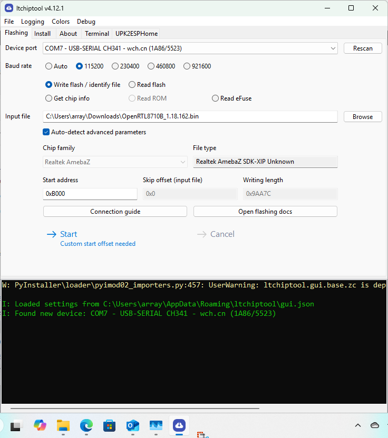Switch to the About tab

click(68, 34)
